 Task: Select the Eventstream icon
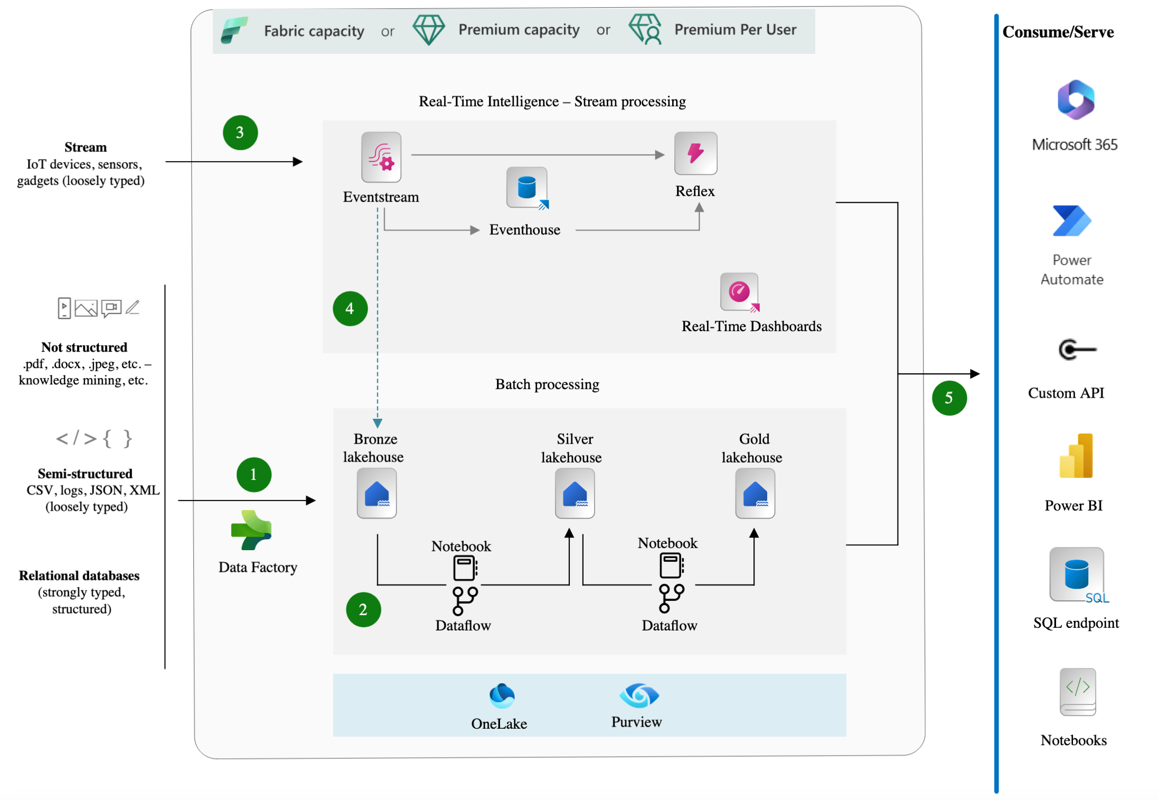click(x=381, y=157)
